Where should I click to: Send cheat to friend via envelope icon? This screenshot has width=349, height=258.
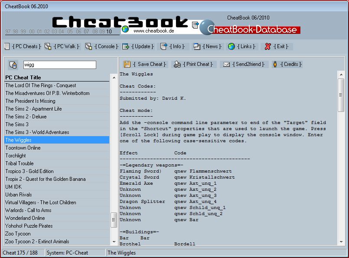pyautogui.click(x=227, y=64)
